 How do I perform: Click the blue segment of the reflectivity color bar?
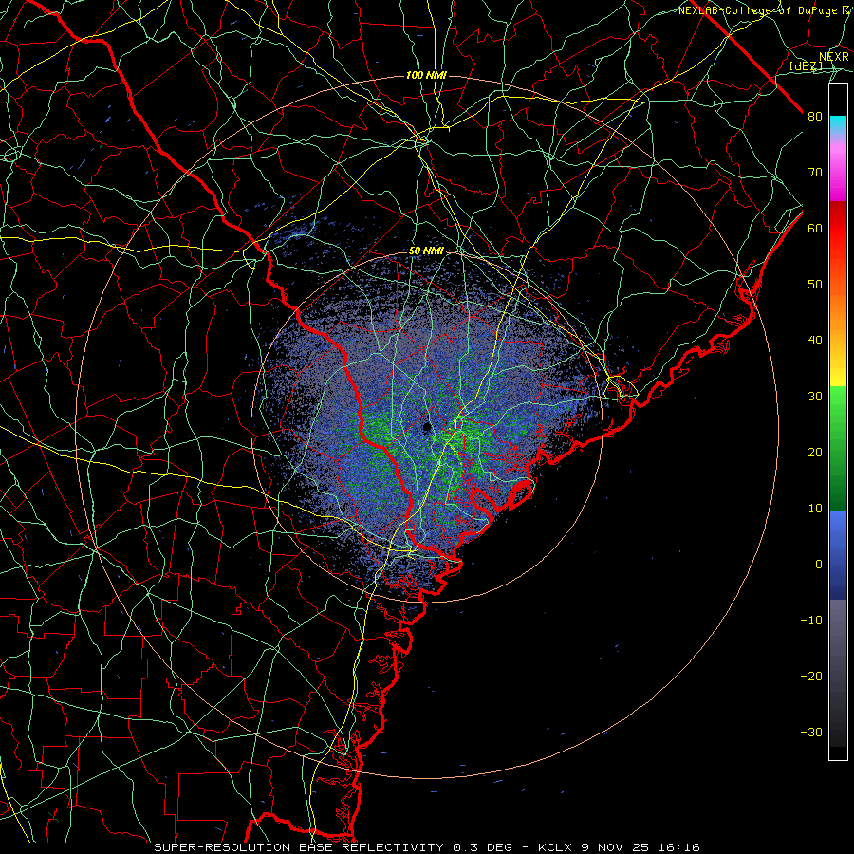838,554
